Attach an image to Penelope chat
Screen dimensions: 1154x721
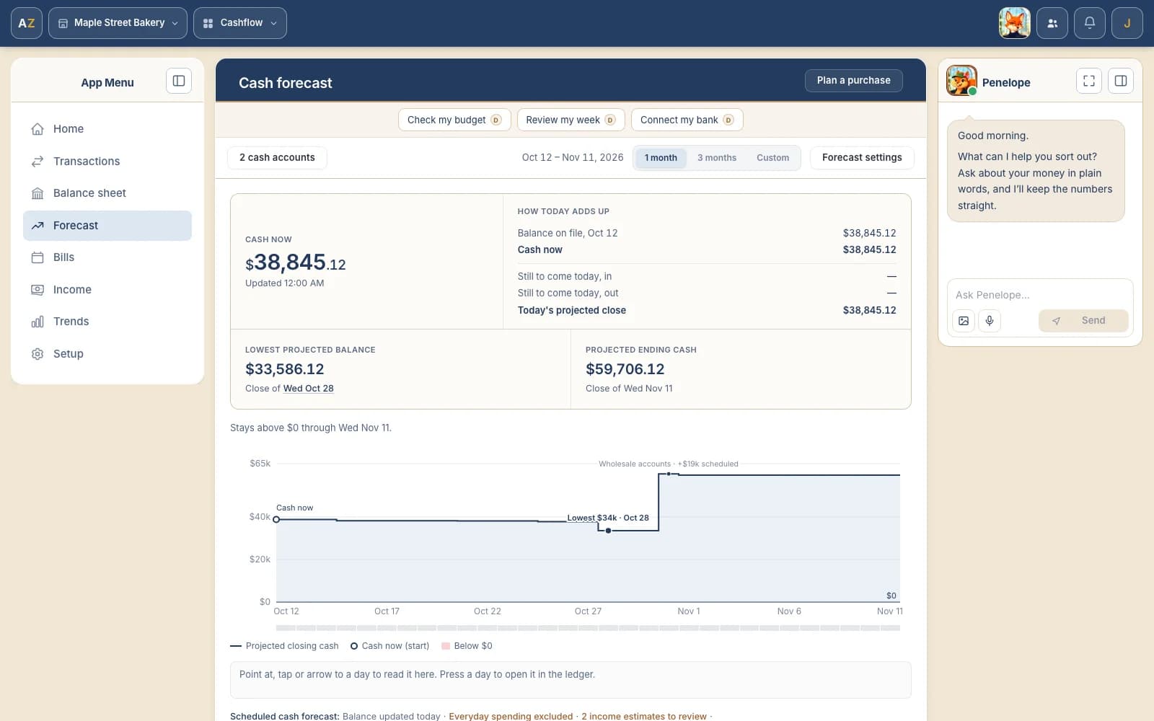(964, 321)
